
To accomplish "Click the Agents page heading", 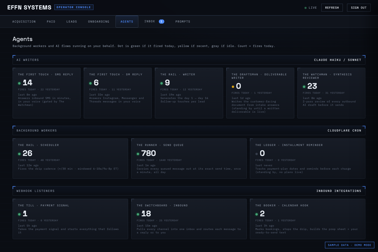I will pos(23,39).
